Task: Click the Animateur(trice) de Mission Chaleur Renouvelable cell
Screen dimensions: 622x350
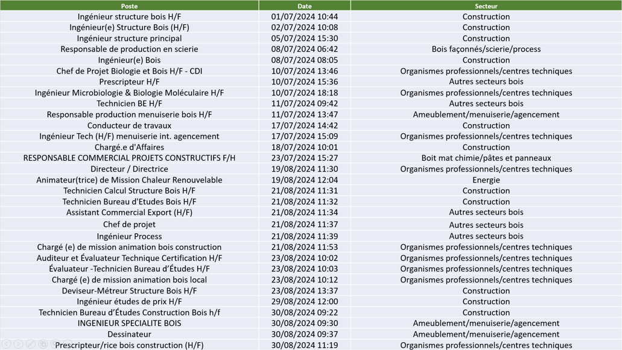Action: coord(129,180)
